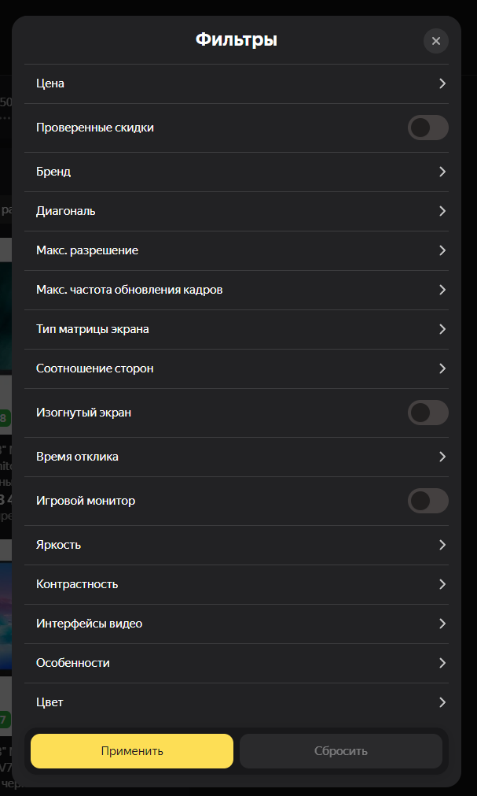Click the chevron icon next to Особенности
Image resolution: width=477 pixels, height=796 pixels.
(x=442, y=663)
